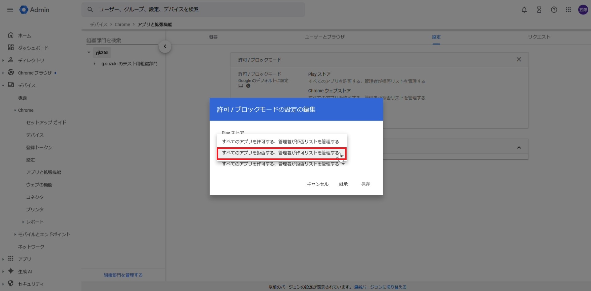Click the notifications bell icon

(x=524, y=10)
